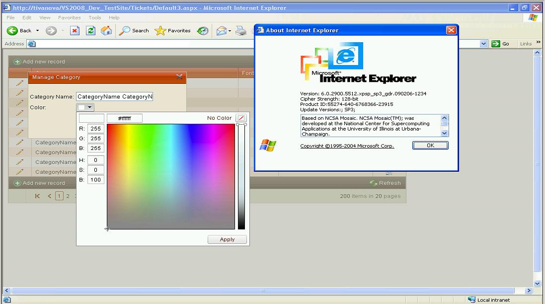545x304 pixels.
Task: Click the No Color button icon
Action: pyautogui.click(x=241, y=118)
